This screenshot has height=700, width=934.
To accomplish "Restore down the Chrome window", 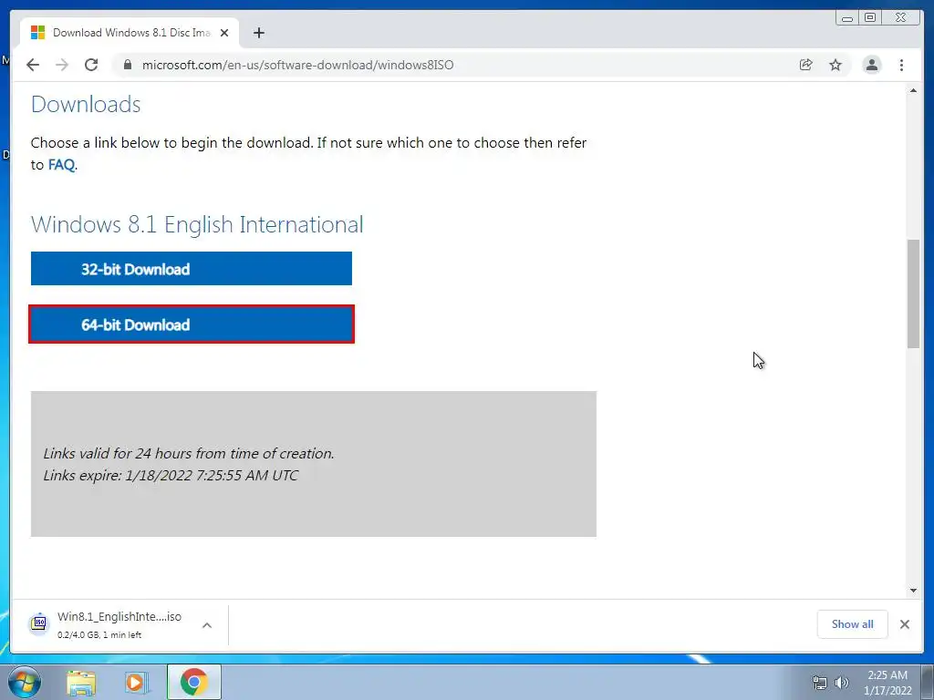I will 869,18.
